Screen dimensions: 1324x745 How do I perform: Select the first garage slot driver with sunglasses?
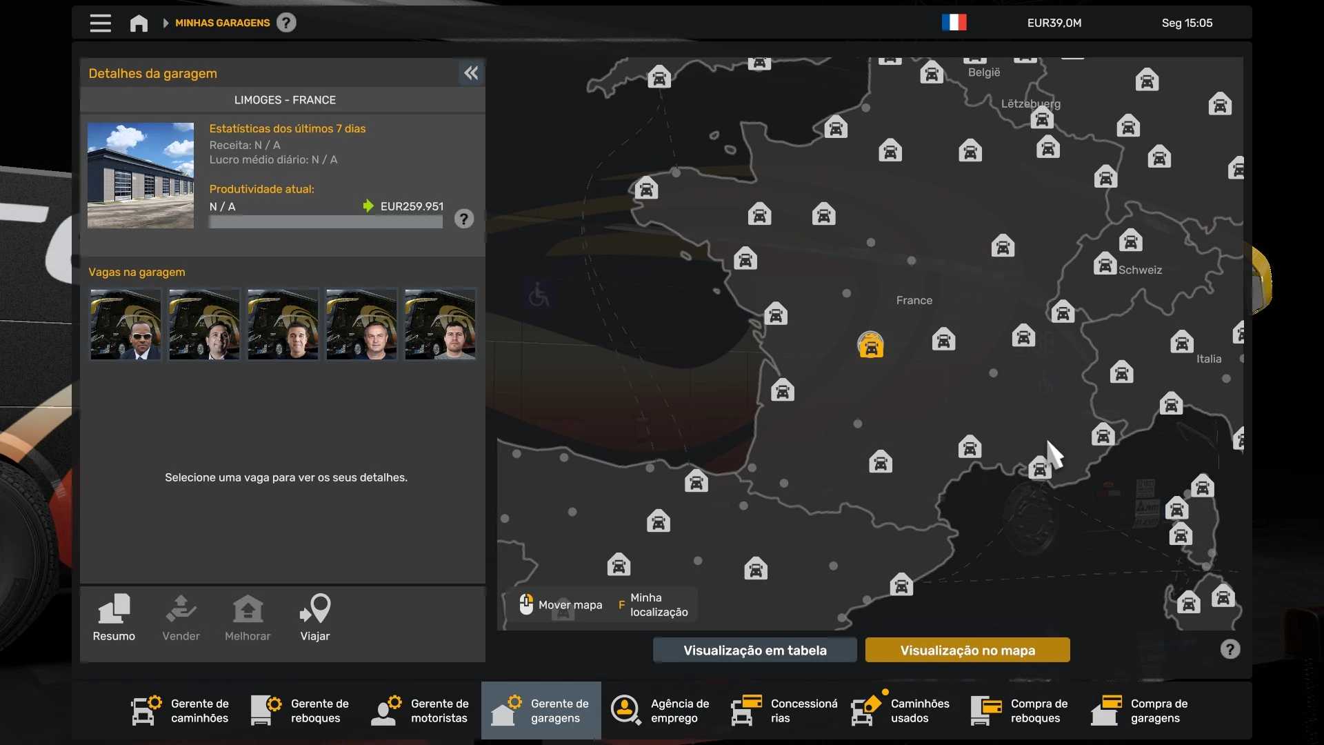[x=126, y=324]
